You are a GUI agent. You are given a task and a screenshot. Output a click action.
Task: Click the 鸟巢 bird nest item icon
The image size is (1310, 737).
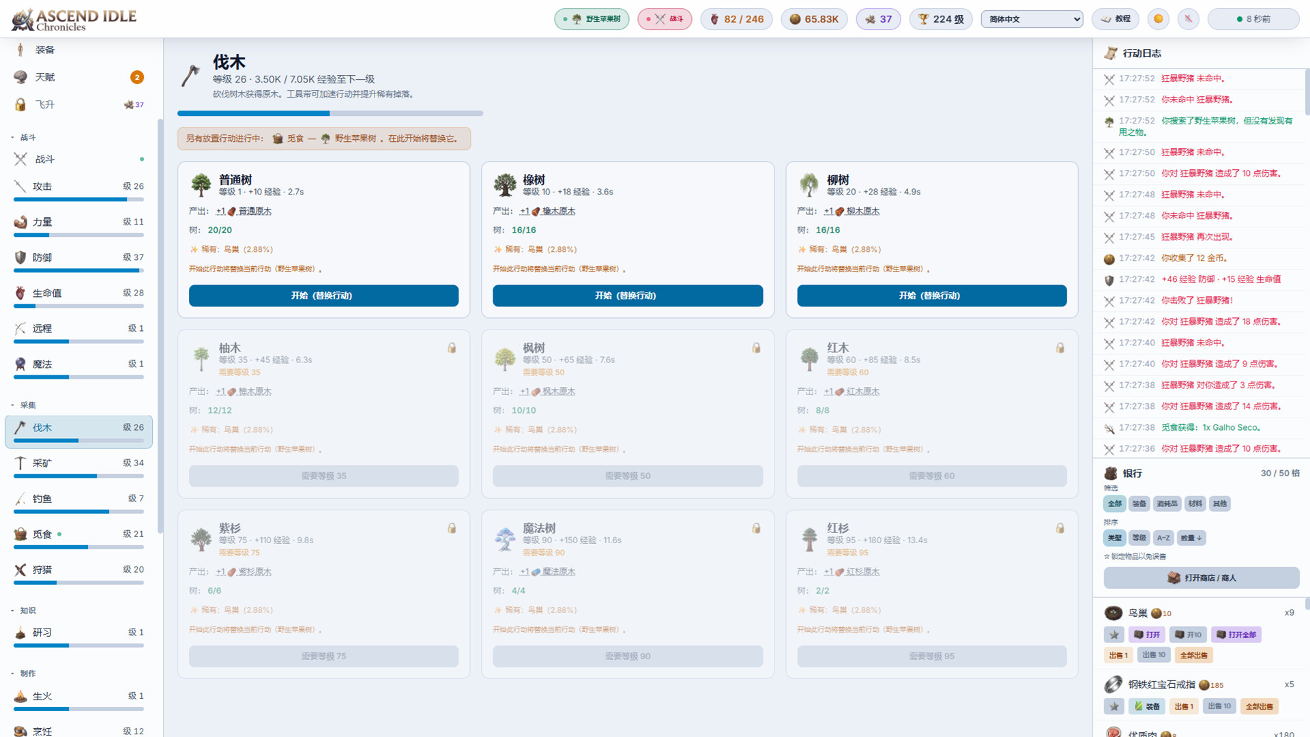click(x=1113, y=613)
